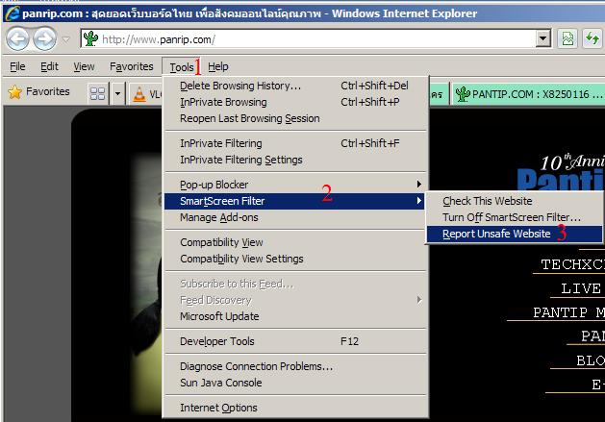
Task: Open the View menu
Action: point(84,66)
